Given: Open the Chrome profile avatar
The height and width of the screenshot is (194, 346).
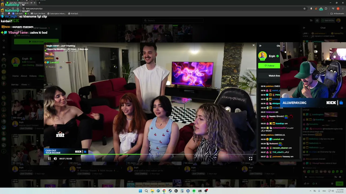Looking at the screenshot, I should click(x=338, y=9).
